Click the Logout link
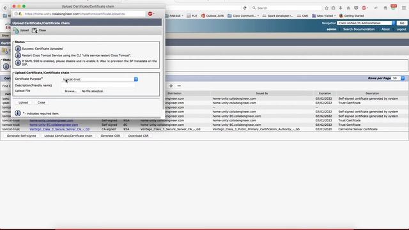The image size is (409, 230). click(x=401, y=29)
